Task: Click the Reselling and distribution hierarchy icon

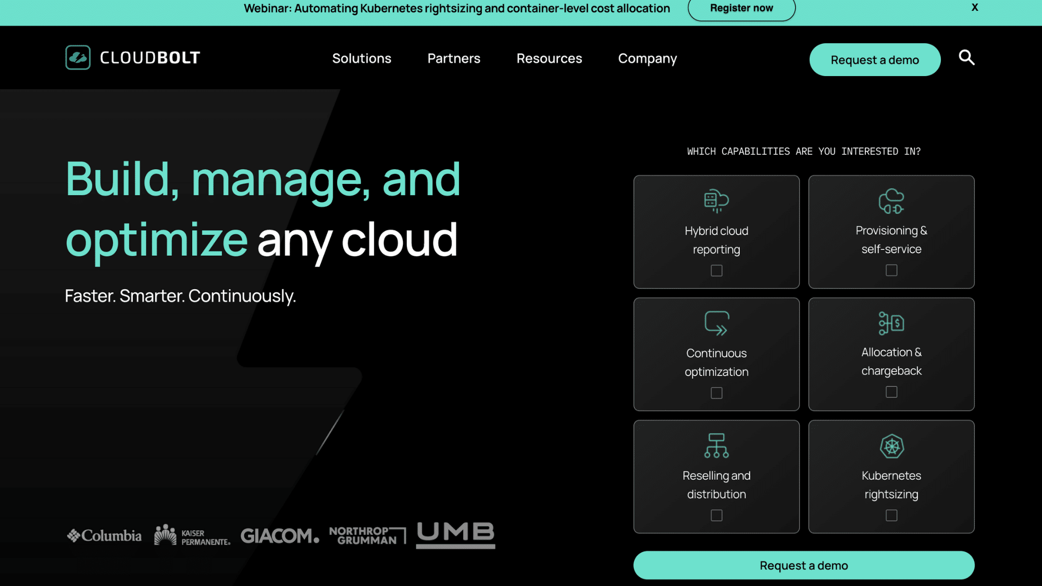Action: [716, 445]
